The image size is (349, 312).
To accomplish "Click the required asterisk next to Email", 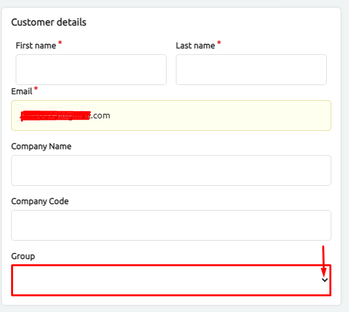I will click(36, 89).
